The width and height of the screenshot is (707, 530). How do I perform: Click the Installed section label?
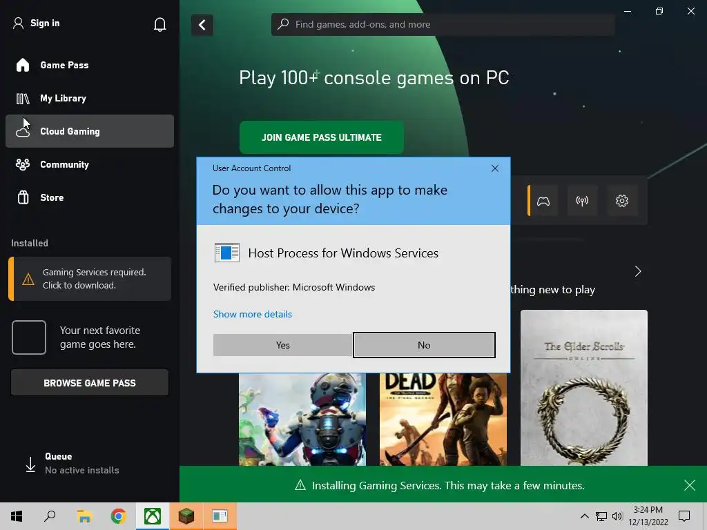(x=29, y=243)
